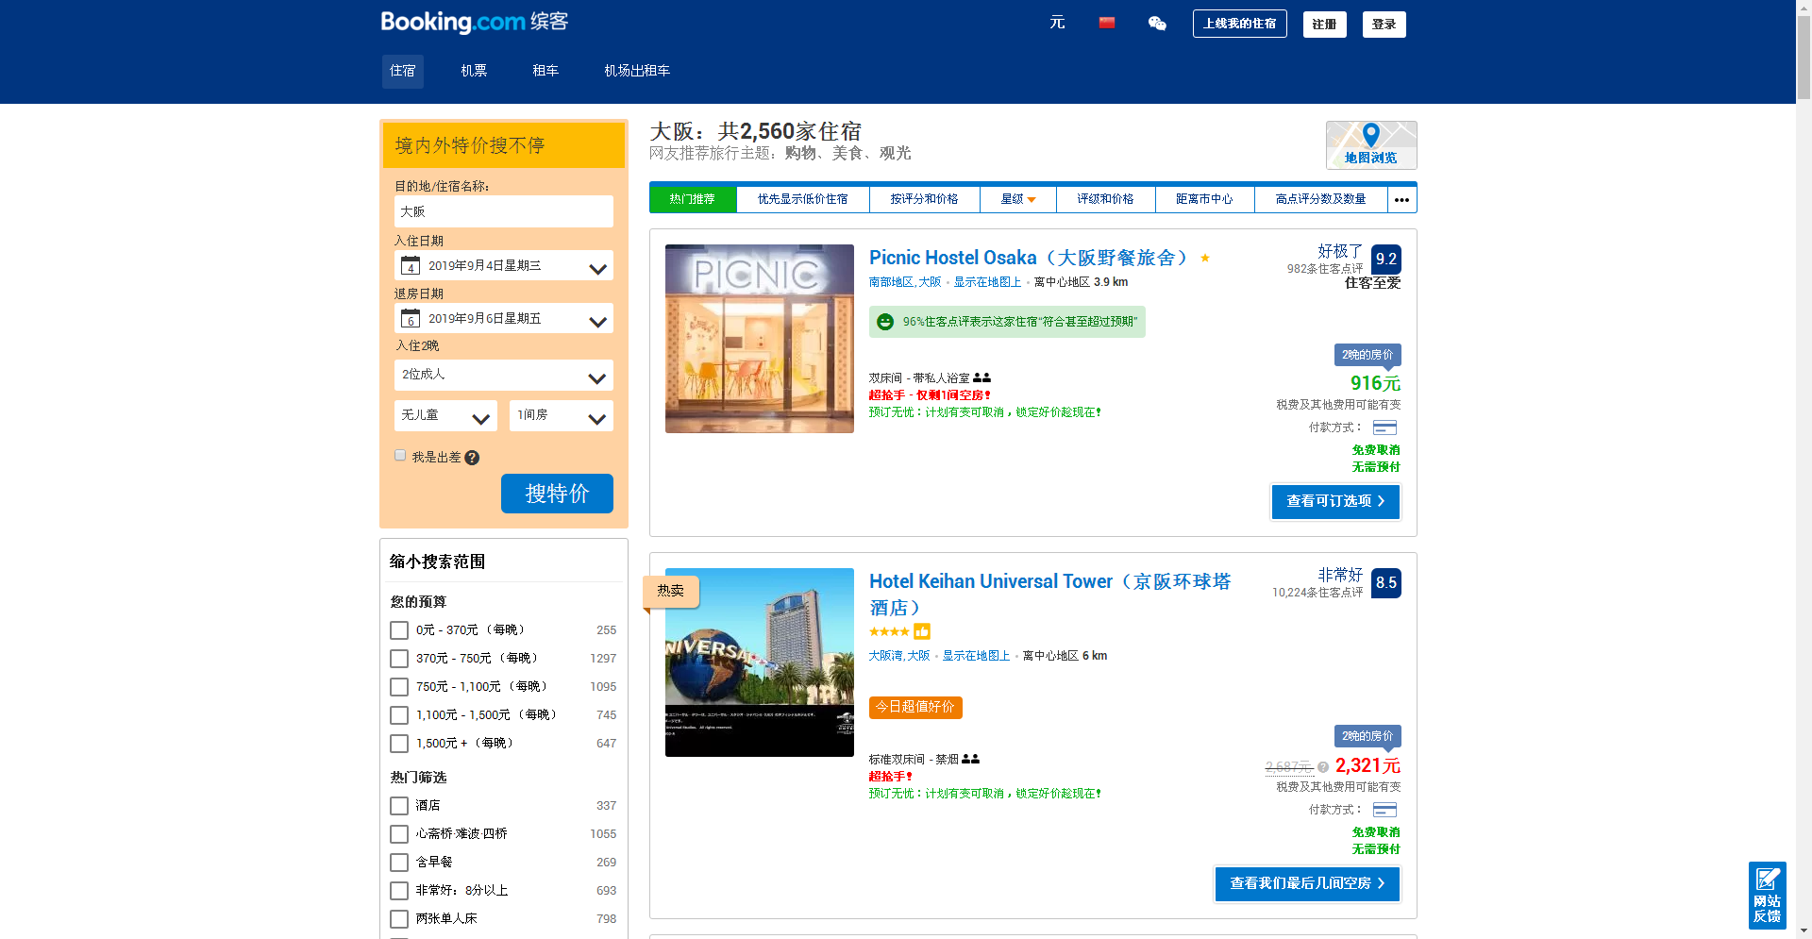Select the 评级和价格 sort tab

click(1106, 199)
